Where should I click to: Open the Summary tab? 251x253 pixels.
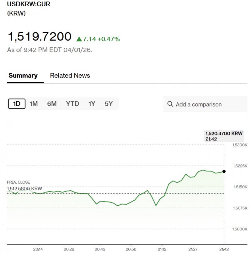tap(23, 76)
